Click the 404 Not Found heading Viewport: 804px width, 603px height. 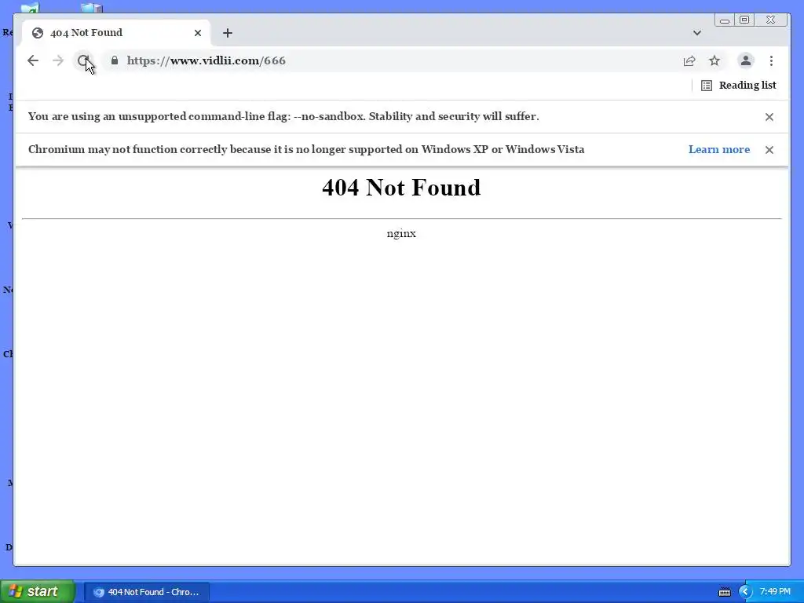tap(401, 187)
